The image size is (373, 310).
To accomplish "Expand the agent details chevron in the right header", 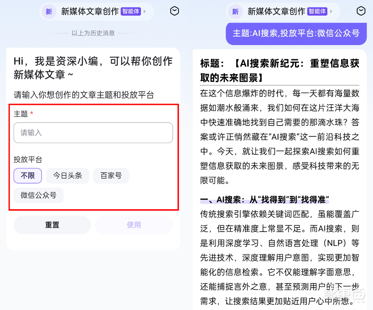I will (x=332, y=11).
